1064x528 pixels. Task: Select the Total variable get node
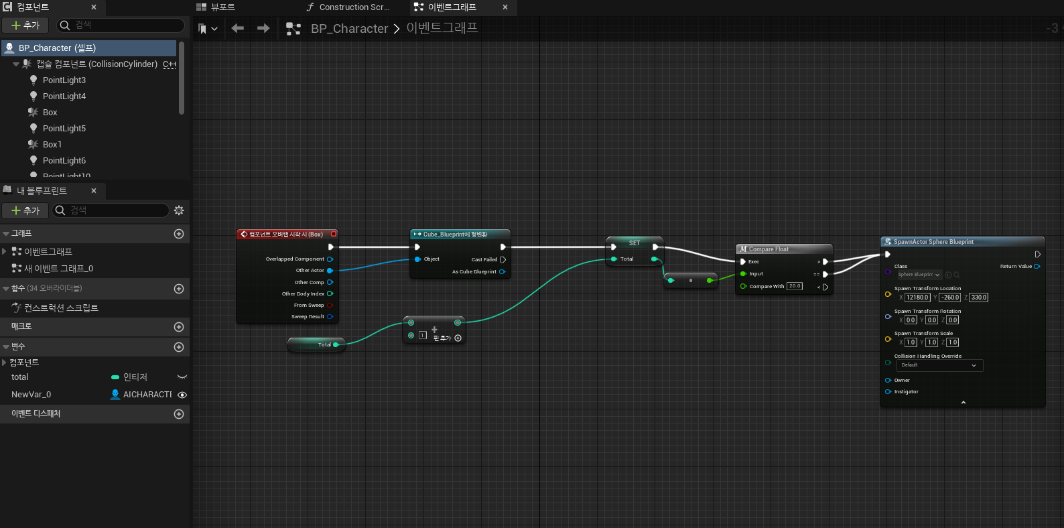[316, 344]
